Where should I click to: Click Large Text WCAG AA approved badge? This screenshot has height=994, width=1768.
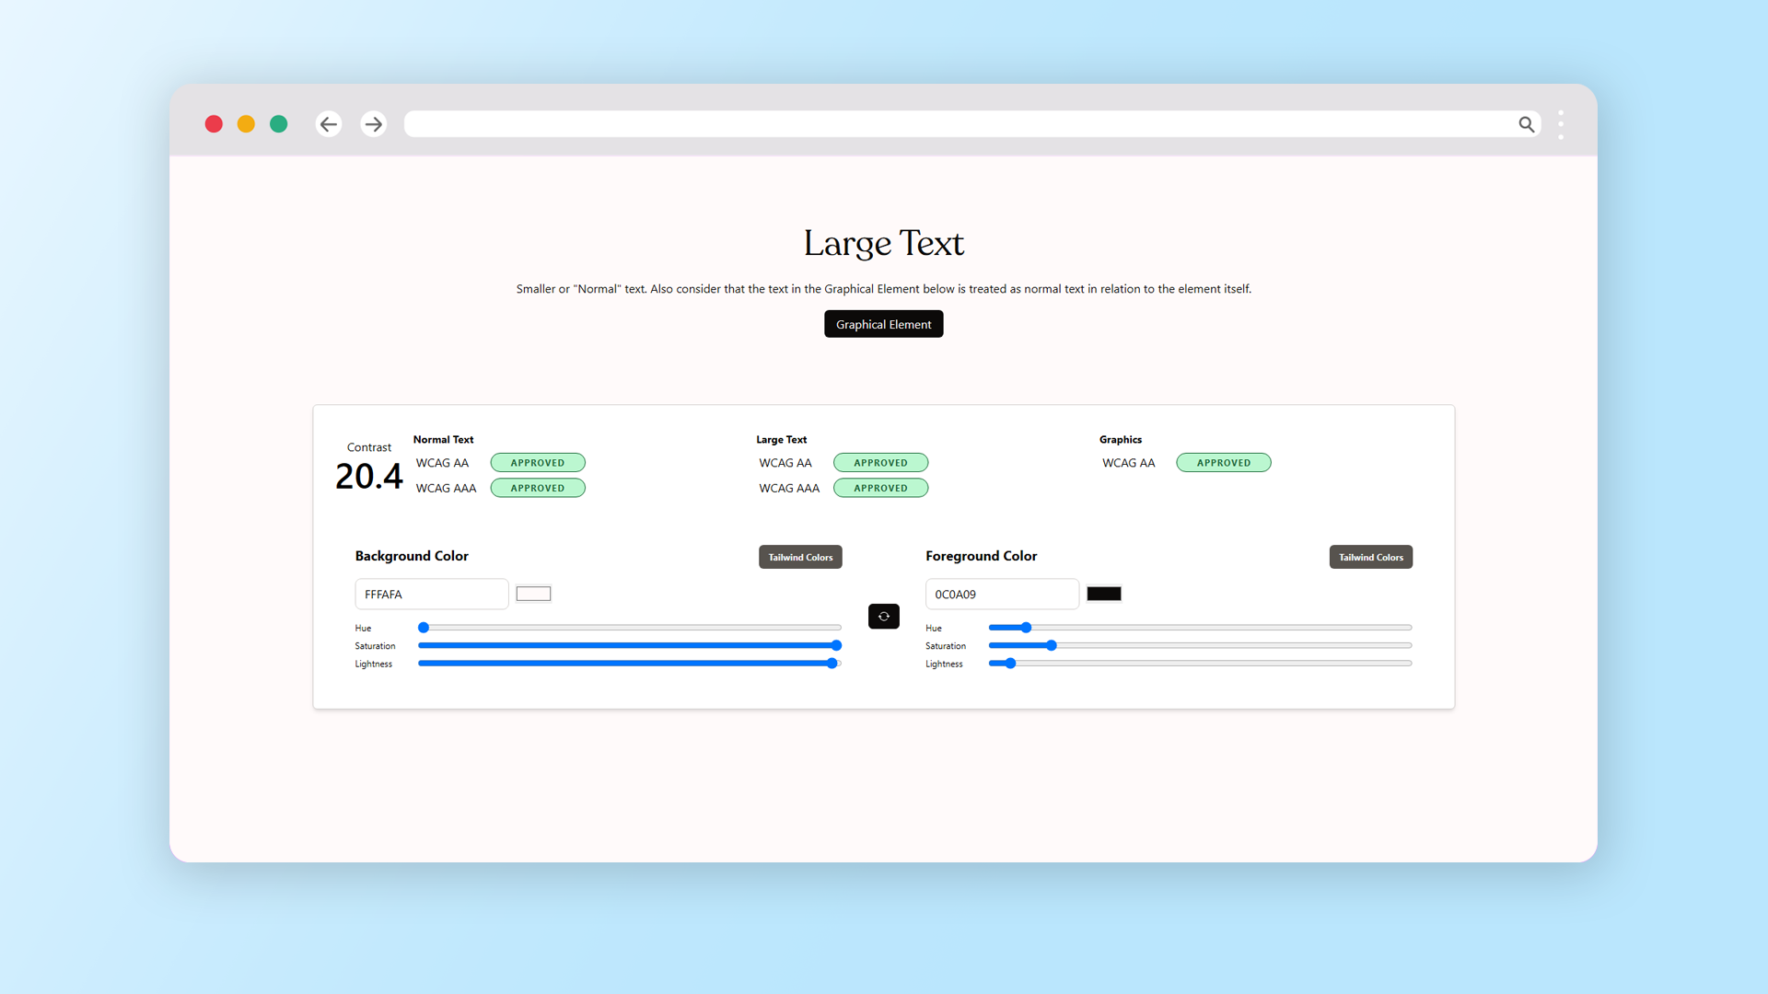(880, 463)
